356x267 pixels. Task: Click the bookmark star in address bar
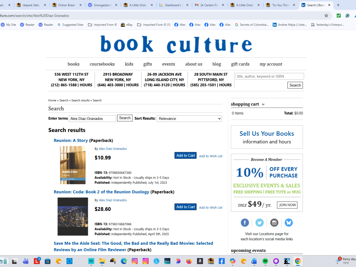(x=326, y=15)
